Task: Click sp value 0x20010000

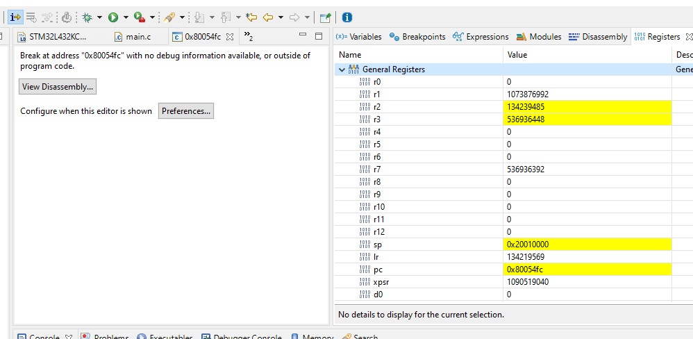Action: [x=528, y=245]
